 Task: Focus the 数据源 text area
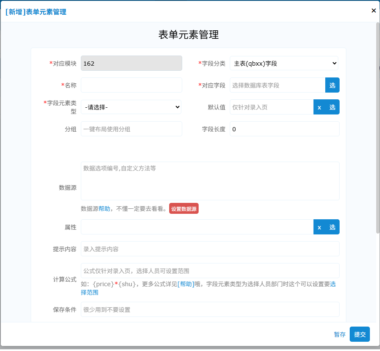pyautogui.click(x=210, y=181)
